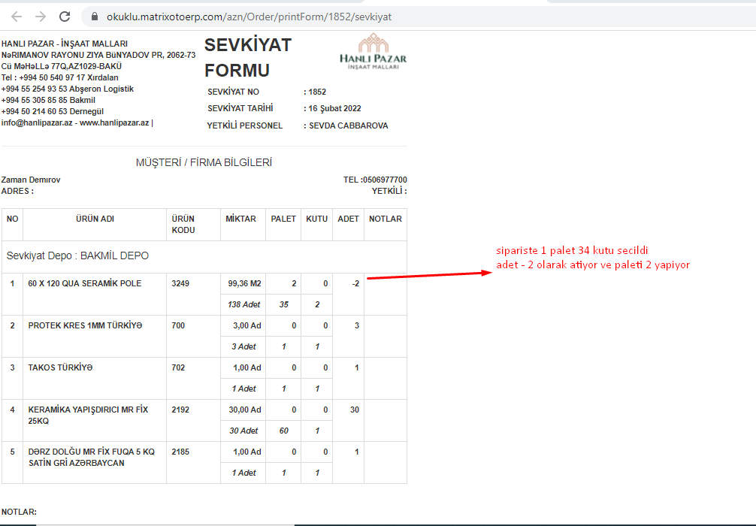Screen dimensions: 756x526
Task: Click the NOTLAR column header
Action: (x=385, y=219)
